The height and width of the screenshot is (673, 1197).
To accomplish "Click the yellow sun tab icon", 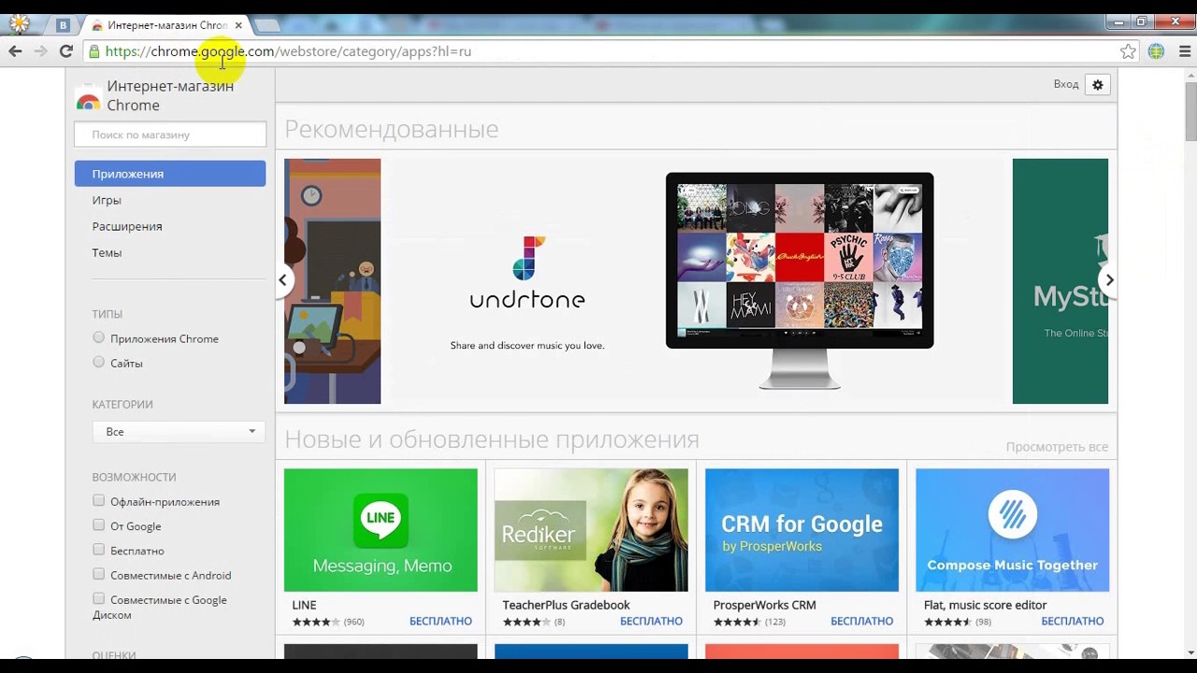I will point(19,24).
